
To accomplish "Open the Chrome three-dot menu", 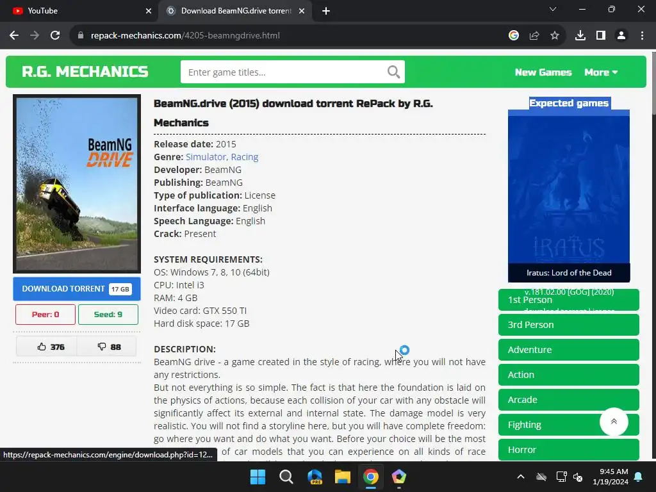I will [x=642, y=36].
